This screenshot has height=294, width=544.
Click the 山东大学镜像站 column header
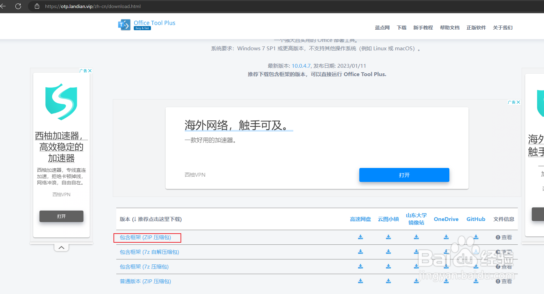(417, 219)
